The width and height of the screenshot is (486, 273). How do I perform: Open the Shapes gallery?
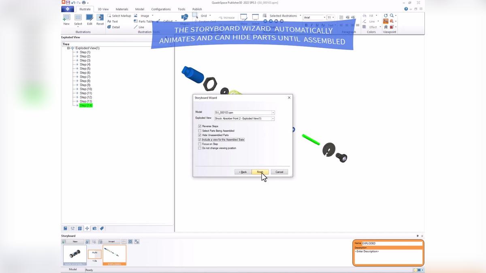(x=184, y=19)
